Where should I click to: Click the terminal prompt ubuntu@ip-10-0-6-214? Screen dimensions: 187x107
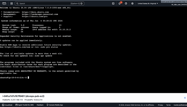pyautogui.click(x=13, y=77)
